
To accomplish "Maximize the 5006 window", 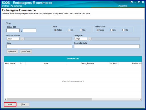I will pos(139,2).
